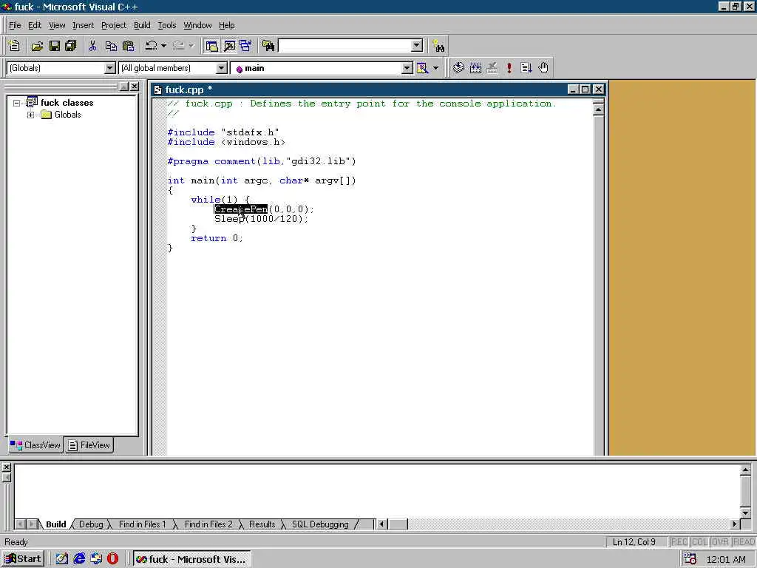Screen dimensions: 757x568
Task: Create a new text file from toolbar
Action: tap(14, 46)
